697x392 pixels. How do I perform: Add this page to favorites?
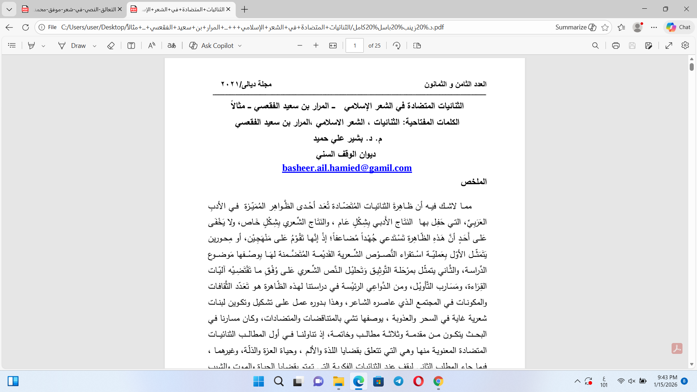(605, 27)
